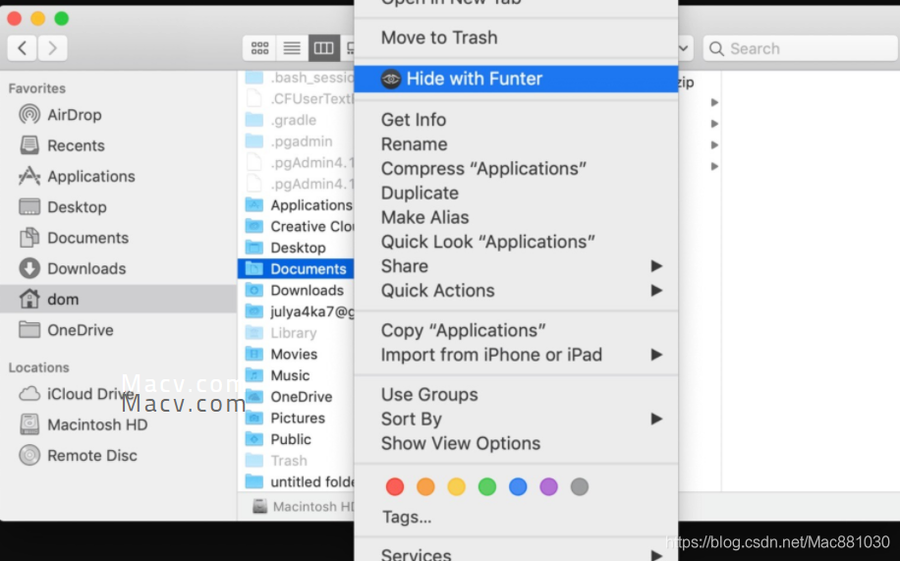Click the Funter eye icon in context menu

coord(391,79)
